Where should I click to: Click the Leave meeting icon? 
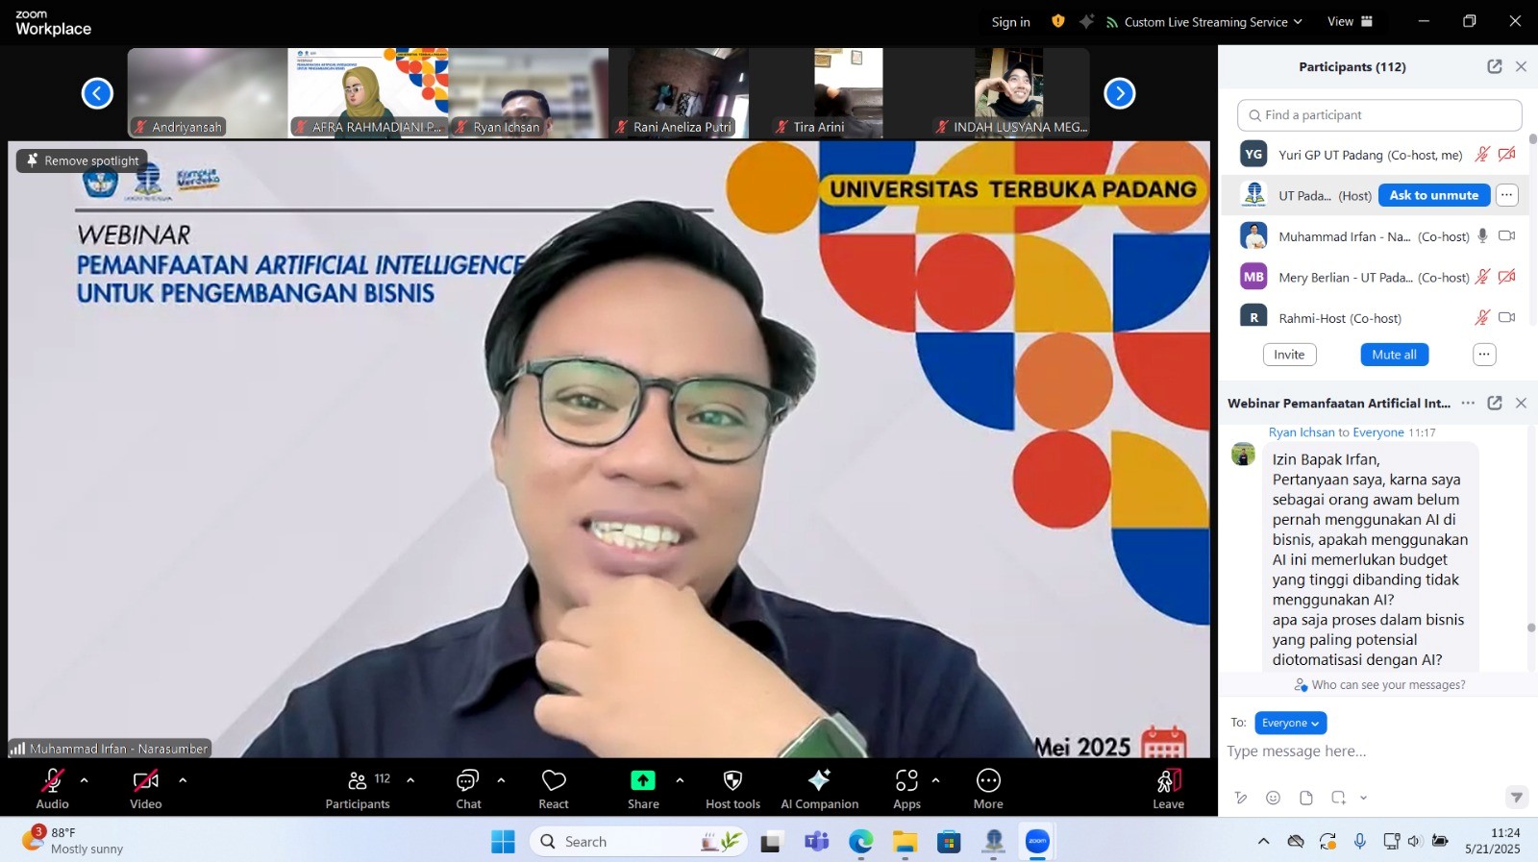point(1168,780)
